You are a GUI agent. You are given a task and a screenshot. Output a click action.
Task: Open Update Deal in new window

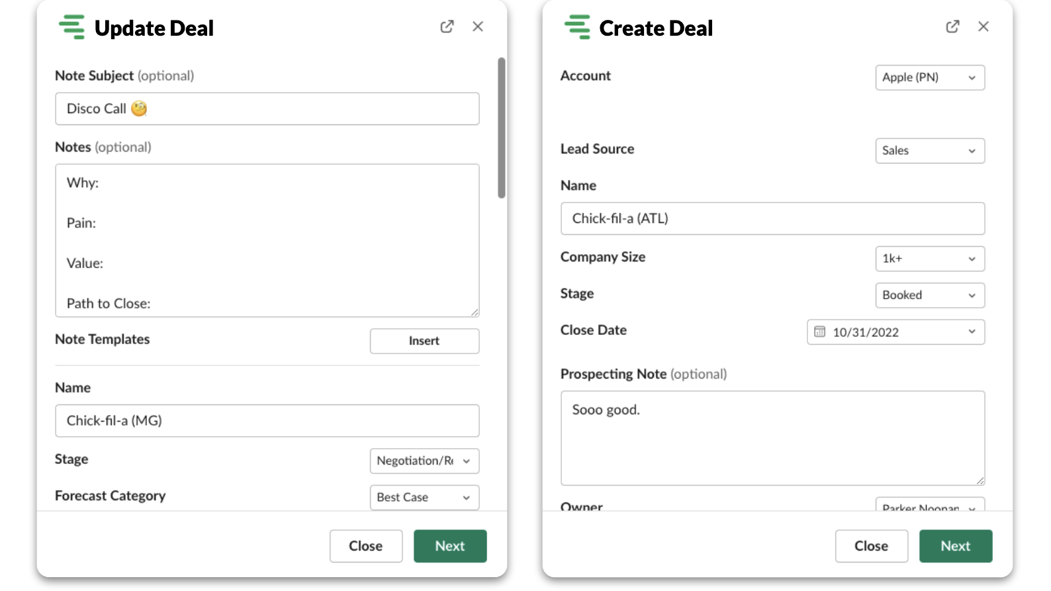pyautogui.click(x=447, y=26)
